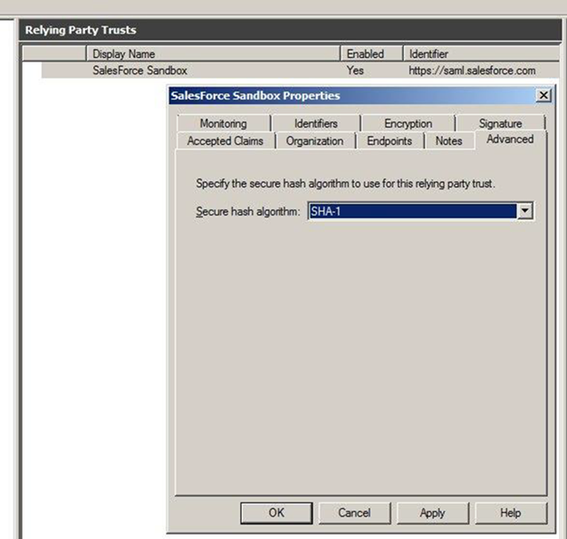Click the Apply button
Image resolution: width=567 pixels, height=539 pixels.
pyautogui.click(x=432, y=513)
